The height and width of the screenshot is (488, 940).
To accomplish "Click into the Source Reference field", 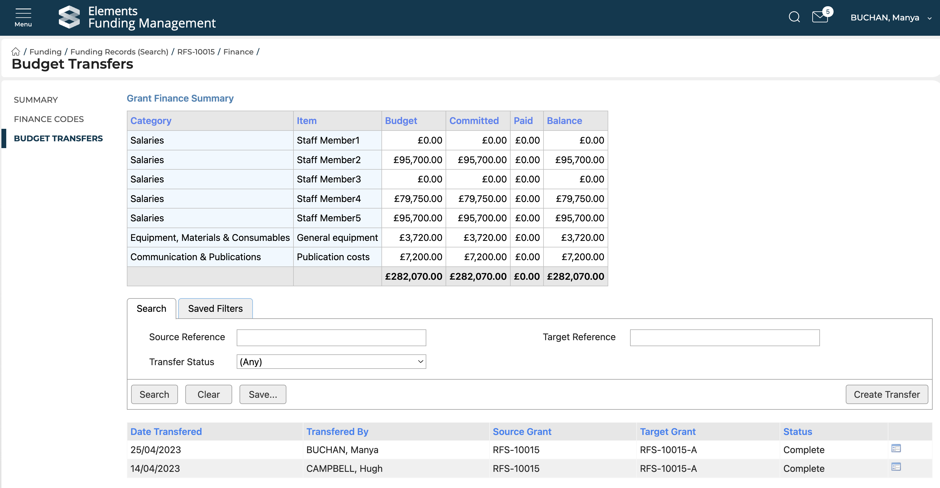I will coord(331,337).
